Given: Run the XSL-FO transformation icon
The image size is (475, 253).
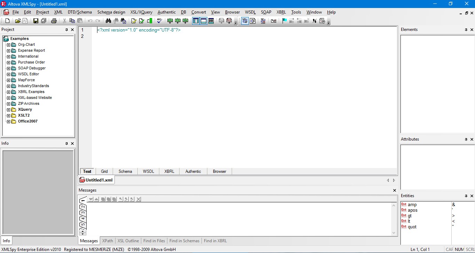Looking at the screenshot, I should click(x=178, y=21).
